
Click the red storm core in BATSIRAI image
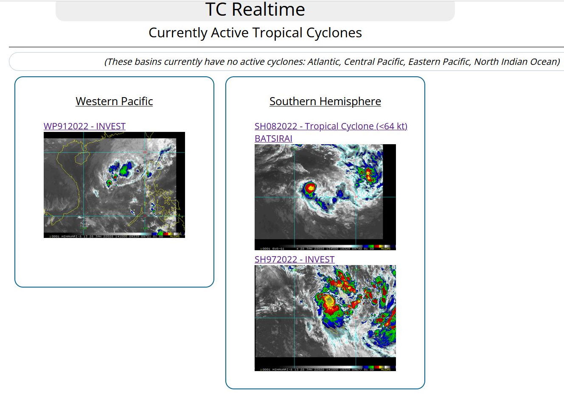(x=311, y=187)
